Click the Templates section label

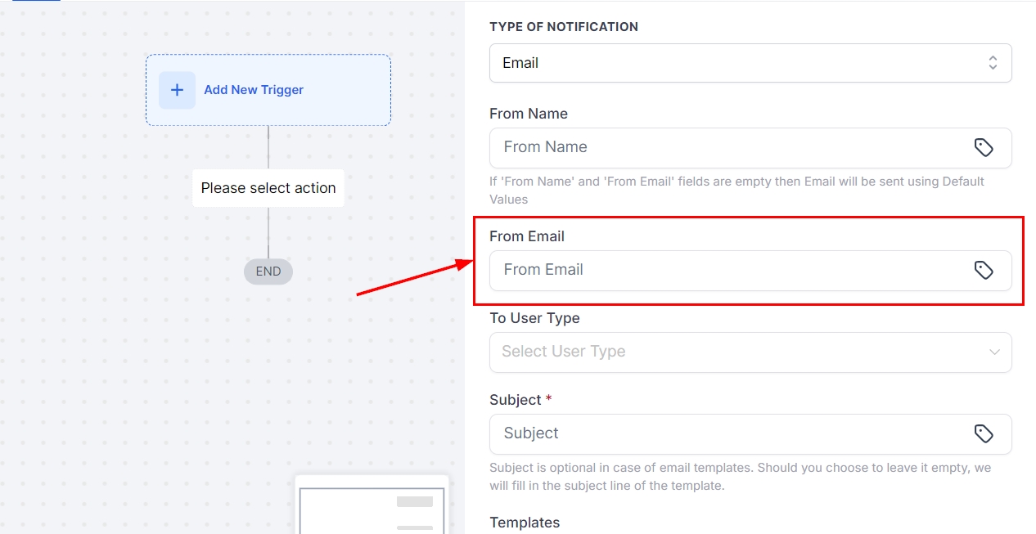525,523
